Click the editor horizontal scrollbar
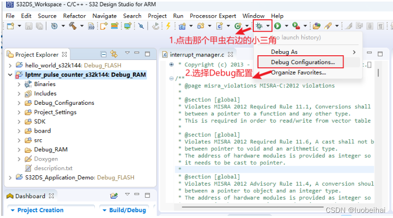This screenshot has height=218, width=393. click(253, 207)
